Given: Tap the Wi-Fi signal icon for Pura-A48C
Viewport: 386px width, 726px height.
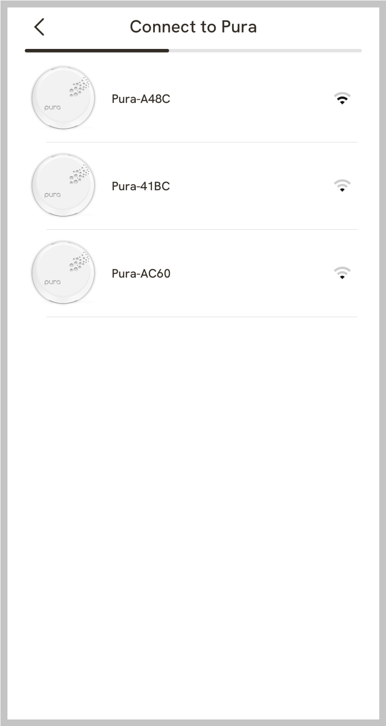Looking at the screenshot, I should click(x=342, y=99).
